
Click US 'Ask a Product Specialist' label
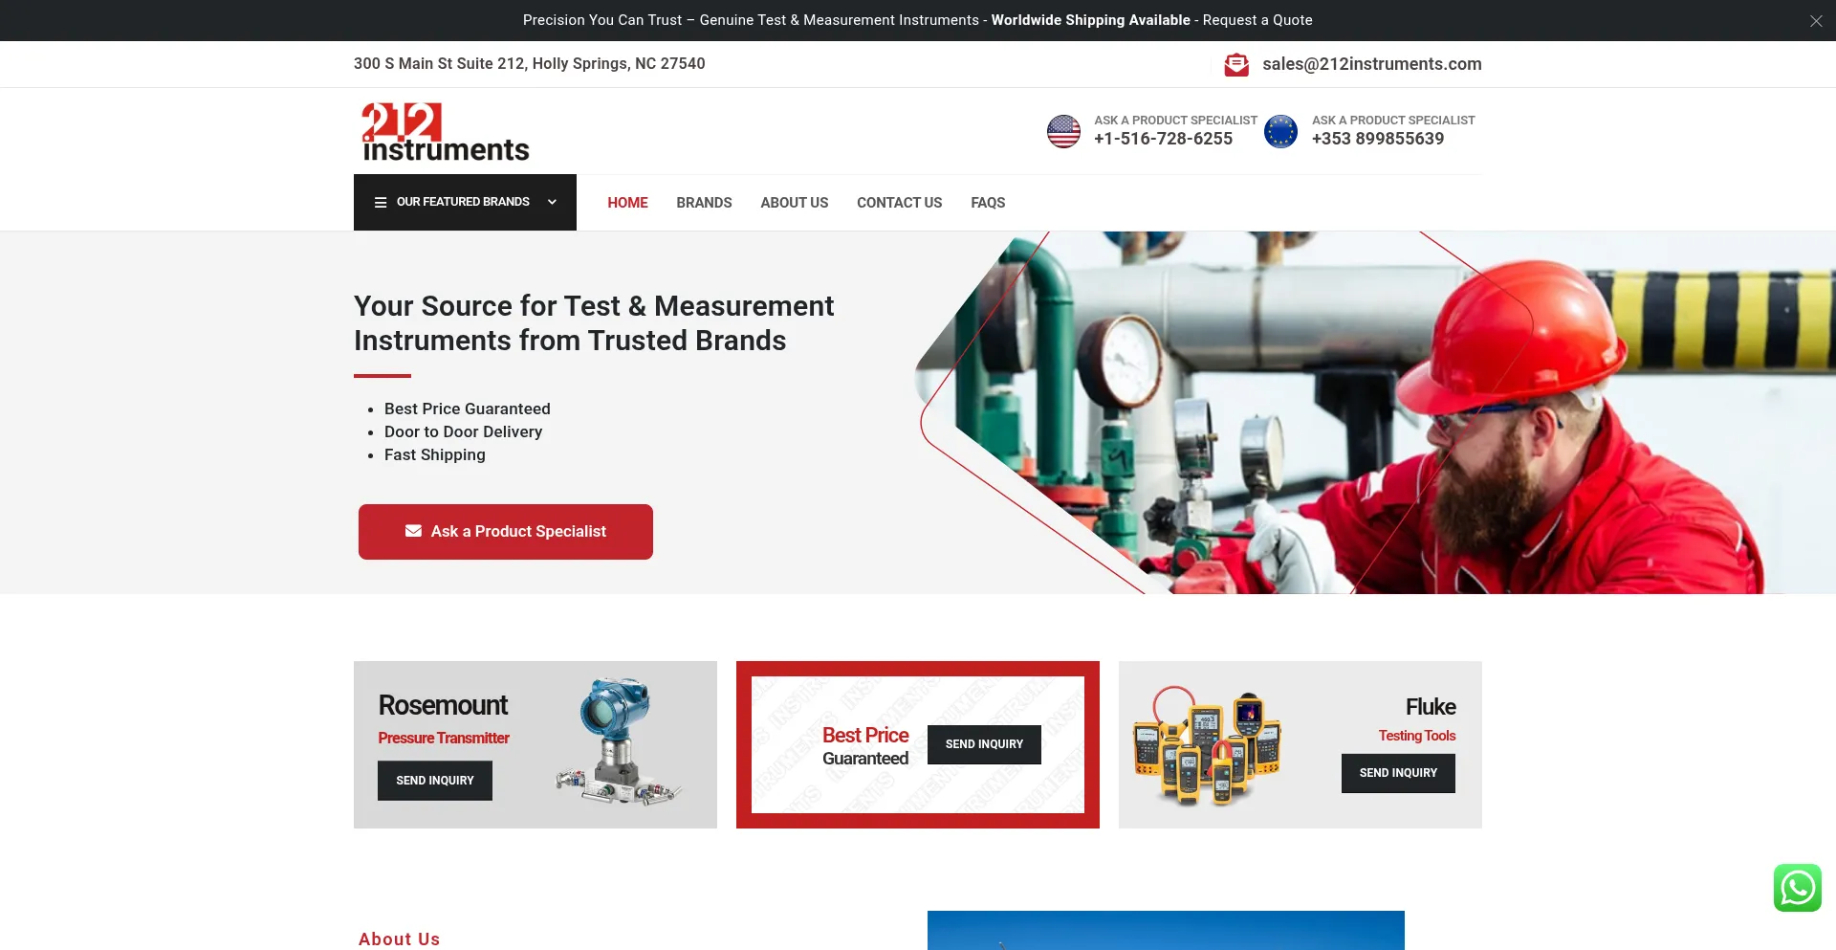(x=1175, y=121)
